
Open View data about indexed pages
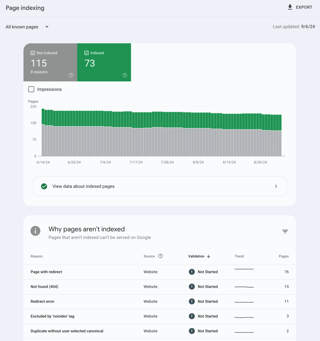pos(160,186)
